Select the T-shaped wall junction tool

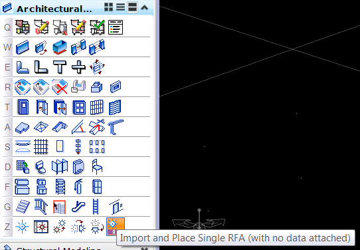[60, 67]
